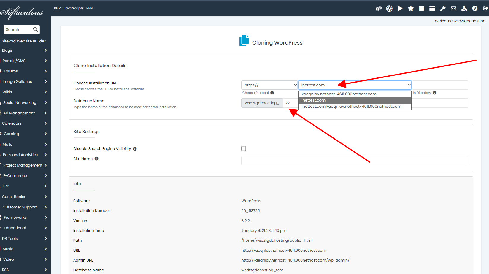The image size is (489, 274).
Task: Select kaeqnlav.nethost-4611.000nethost.com from the list
Action: [355, 94]
